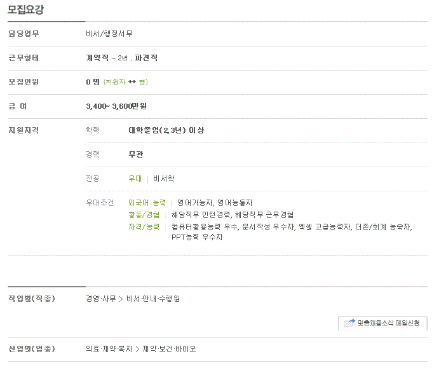Click the 직업별(직종) section label
Image resolution: width=446 pixels, height=382 pixels.
pos(31,299)
